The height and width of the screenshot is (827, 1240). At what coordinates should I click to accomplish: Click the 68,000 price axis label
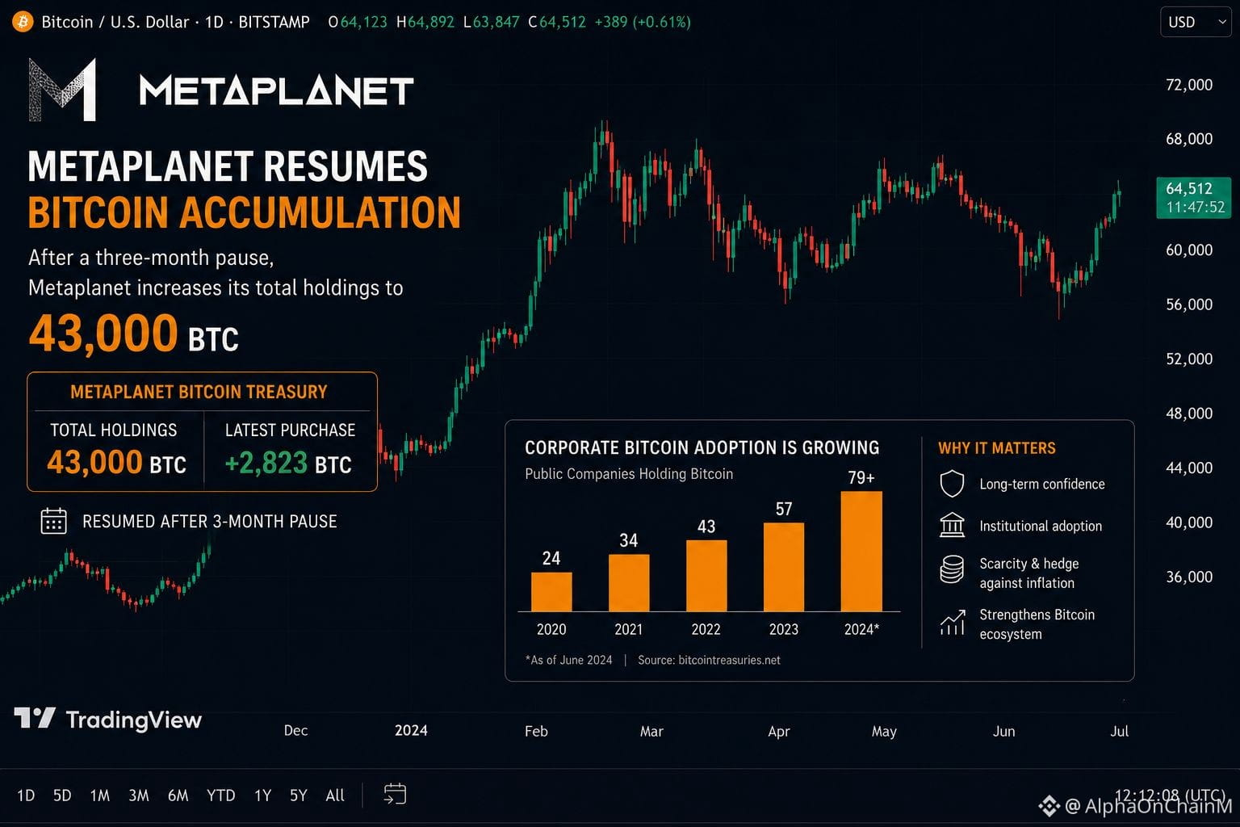tap(1189, 139)
